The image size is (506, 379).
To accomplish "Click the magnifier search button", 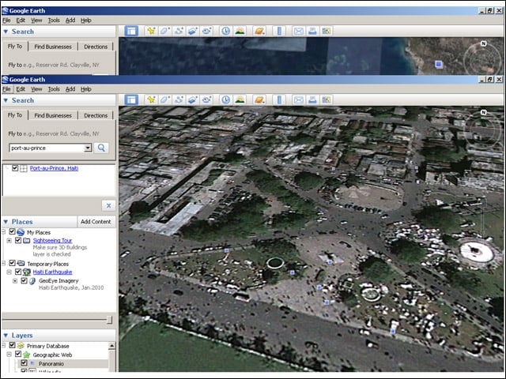I will [101, 148].
